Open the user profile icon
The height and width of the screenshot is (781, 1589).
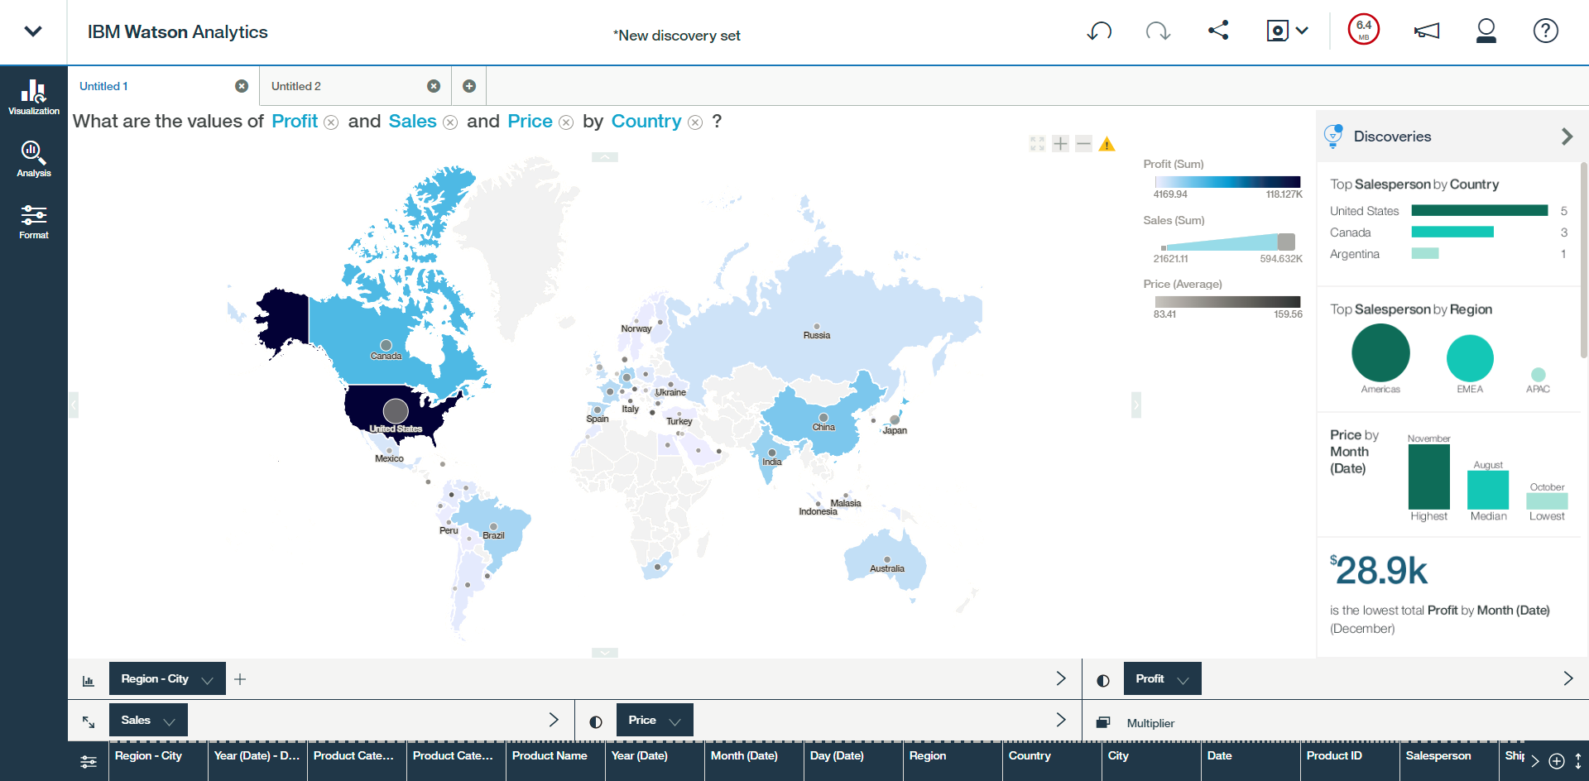(x=1486, y=31)
